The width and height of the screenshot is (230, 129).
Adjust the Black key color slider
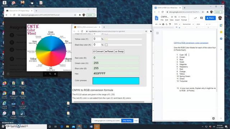[x=124, y=45]
